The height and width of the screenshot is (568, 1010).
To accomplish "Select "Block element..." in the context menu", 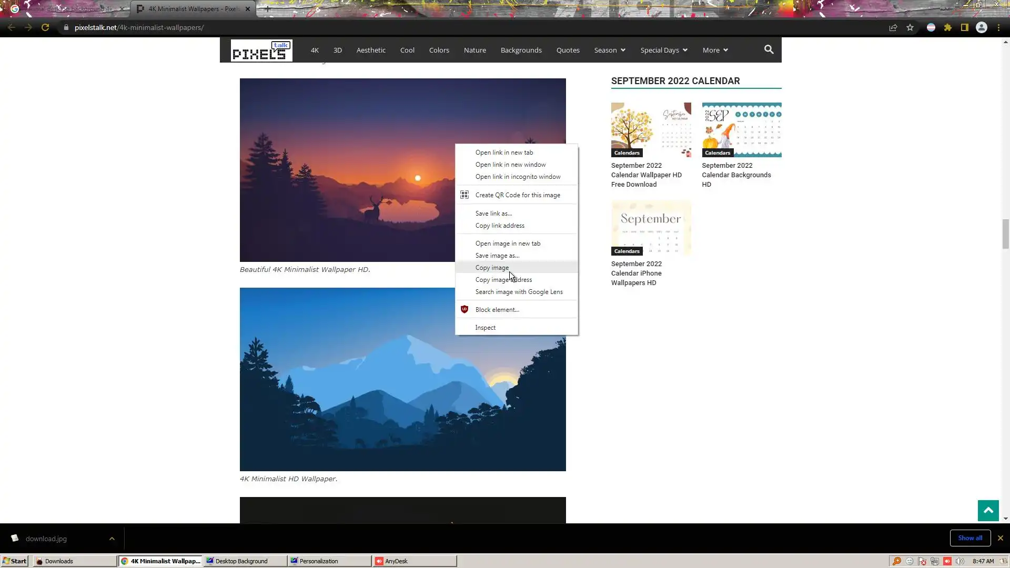I will coord(497,310).
